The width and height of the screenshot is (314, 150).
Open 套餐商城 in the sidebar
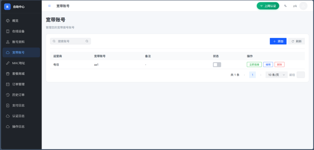click(x=21, y=74)
